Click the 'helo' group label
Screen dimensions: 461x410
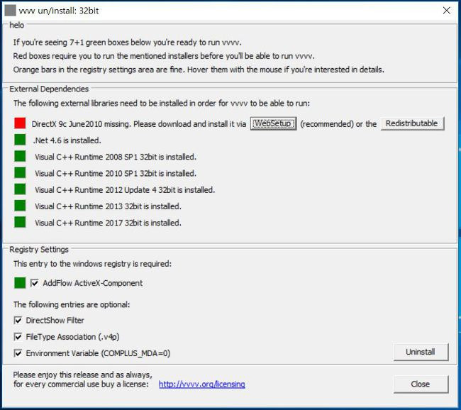click(x=17, y=26)
